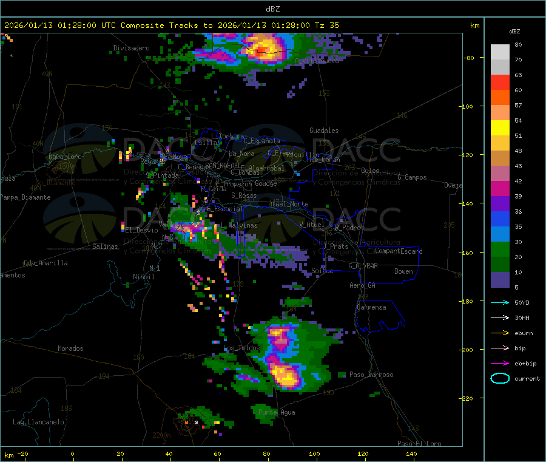Image resolution: width=546 pixels, height=462 pixels.
Task: Click the 'dBZ' title at top
Action: point(272,9)
